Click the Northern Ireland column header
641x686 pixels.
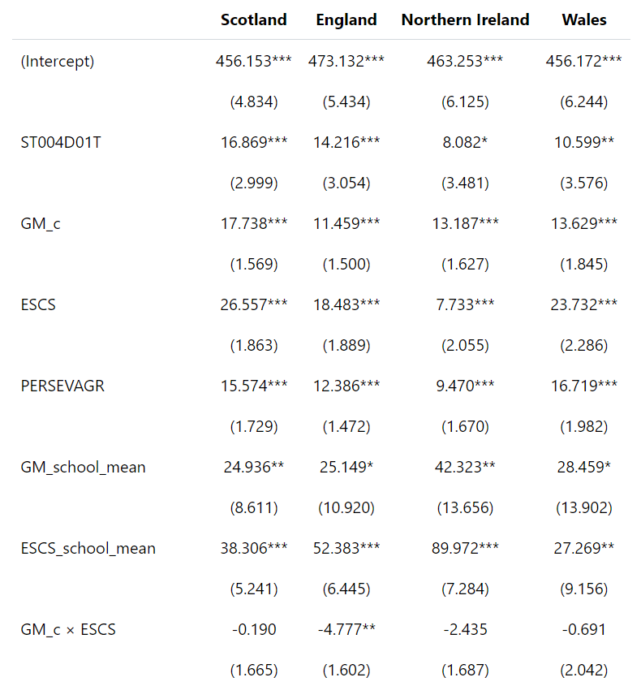point(465,19)
